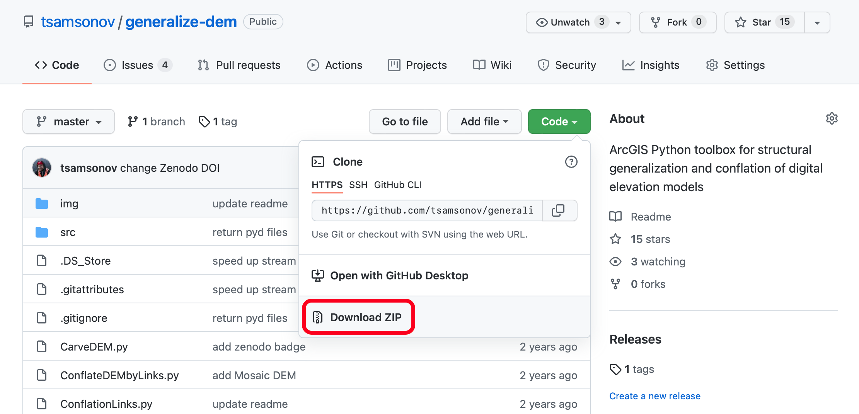Open the CarveDEM.py file
859x414 pixels.
coord(94,347)
